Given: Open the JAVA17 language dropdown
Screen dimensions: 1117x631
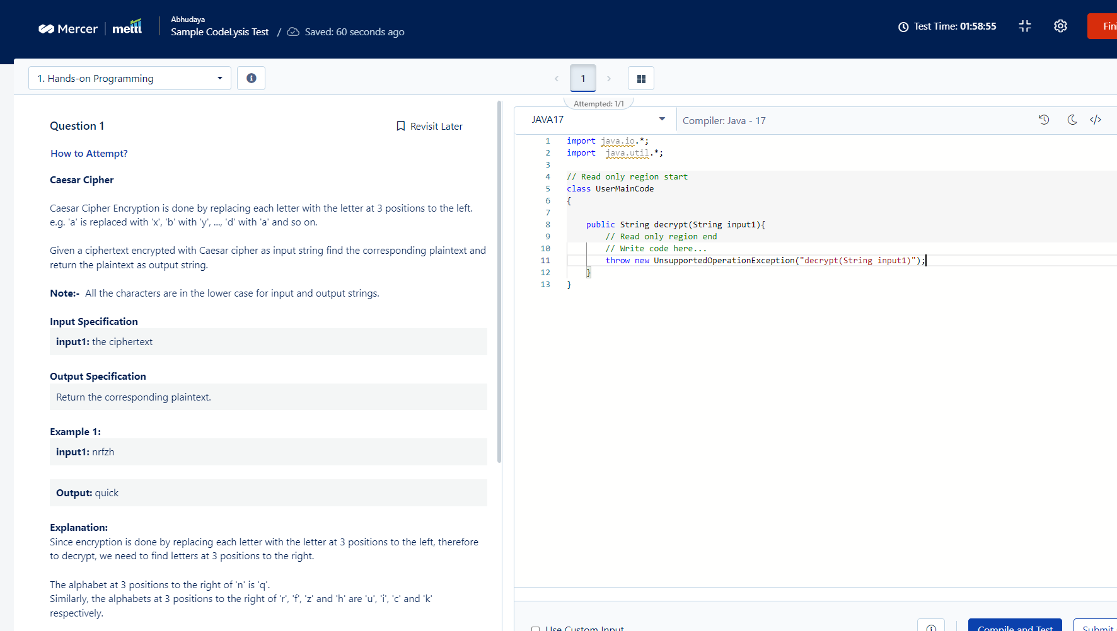Looking at the screenshot, I should pos(596,120).
